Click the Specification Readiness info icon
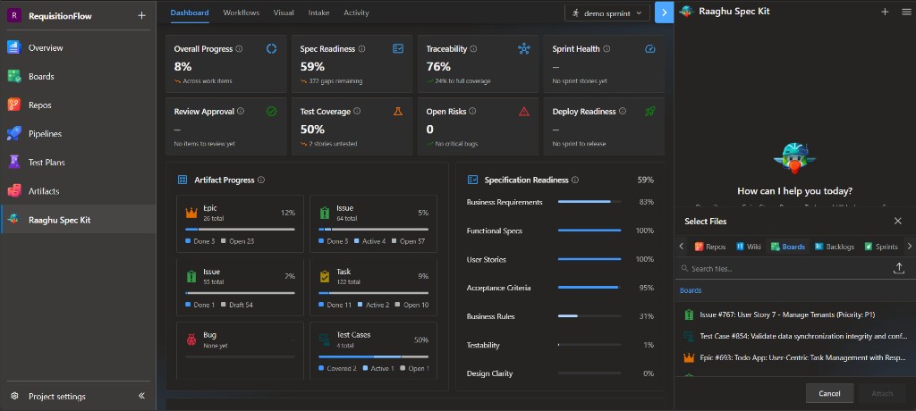 575,180
